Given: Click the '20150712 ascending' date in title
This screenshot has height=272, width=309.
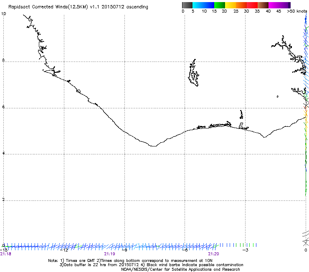Looking at the screenshot, I should (125, 7).
